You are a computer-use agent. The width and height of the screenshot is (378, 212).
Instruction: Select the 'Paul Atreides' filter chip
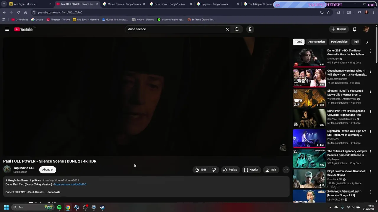pos(339,42)
